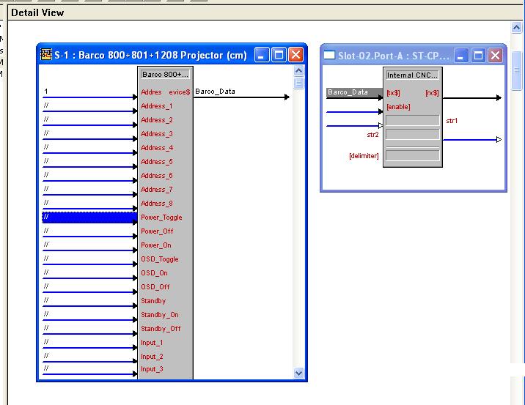Close the Slot-02.Port-A window
The width and height of the screenshot is (525, 405).
495,56
